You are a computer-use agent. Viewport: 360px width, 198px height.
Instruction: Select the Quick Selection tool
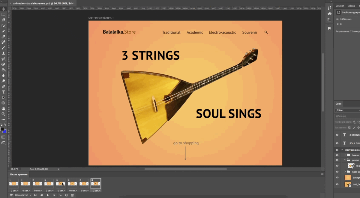click(x=4, y=25)
